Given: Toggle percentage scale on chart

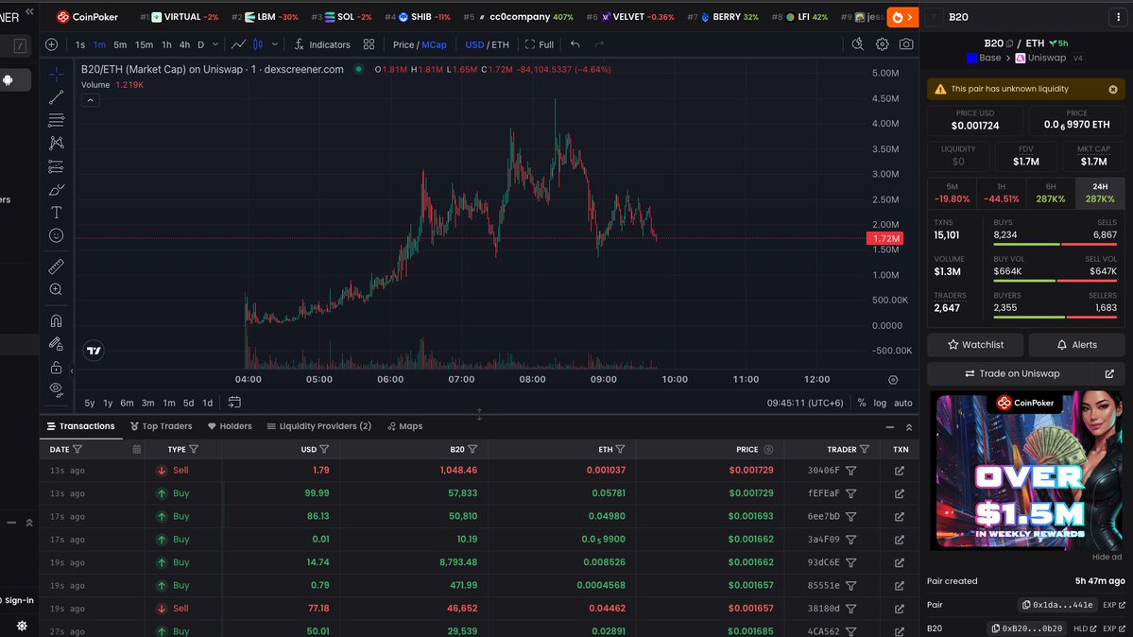Looking at the screenshot, I should click(861, 403).
